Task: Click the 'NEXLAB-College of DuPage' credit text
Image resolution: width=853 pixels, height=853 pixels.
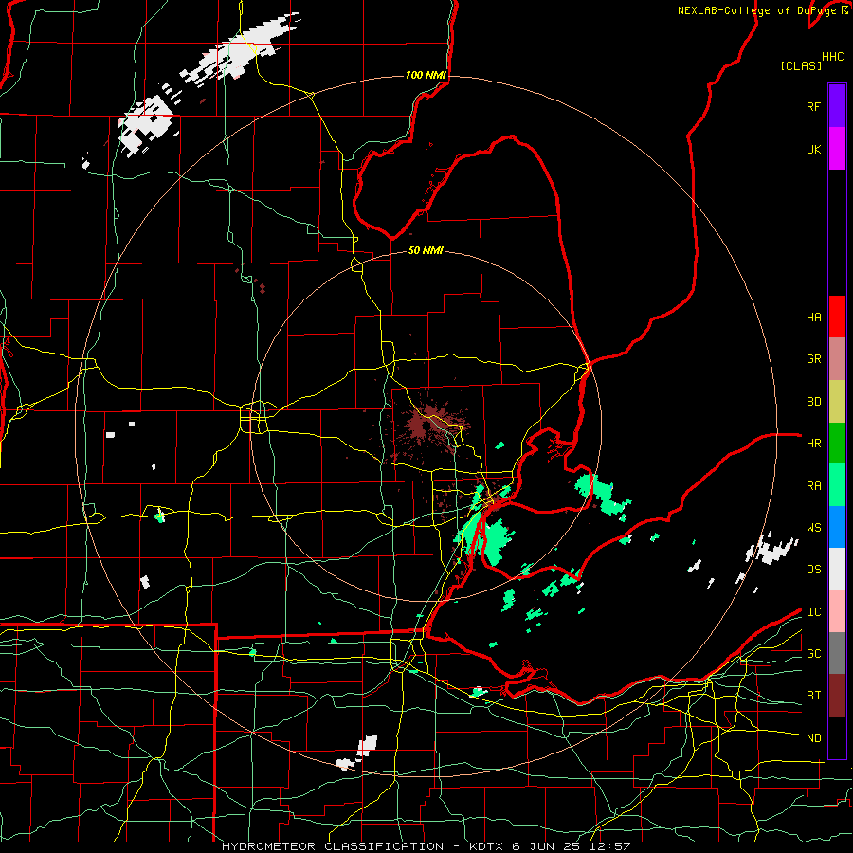Action: click(756, 10)
